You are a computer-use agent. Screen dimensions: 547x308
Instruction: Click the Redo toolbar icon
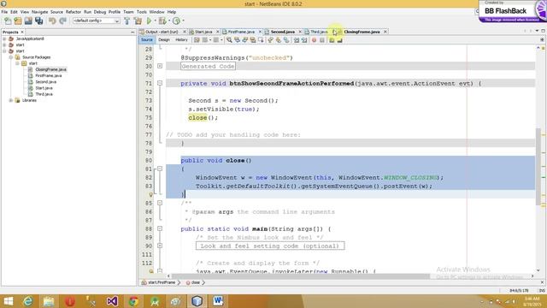(62, 21)
